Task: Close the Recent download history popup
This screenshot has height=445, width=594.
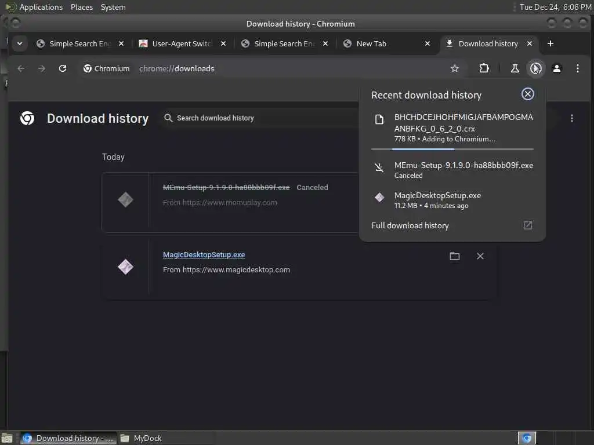Action: coord(528,94)
